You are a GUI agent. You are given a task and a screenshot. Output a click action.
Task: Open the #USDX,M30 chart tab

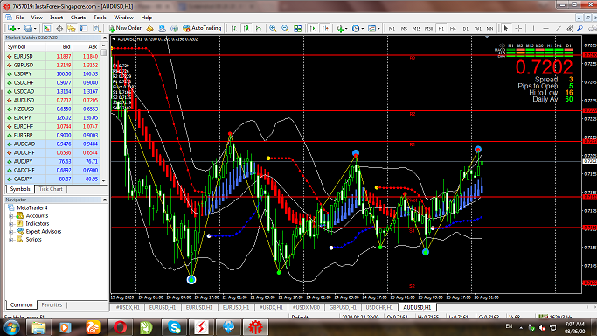point(306,307)
